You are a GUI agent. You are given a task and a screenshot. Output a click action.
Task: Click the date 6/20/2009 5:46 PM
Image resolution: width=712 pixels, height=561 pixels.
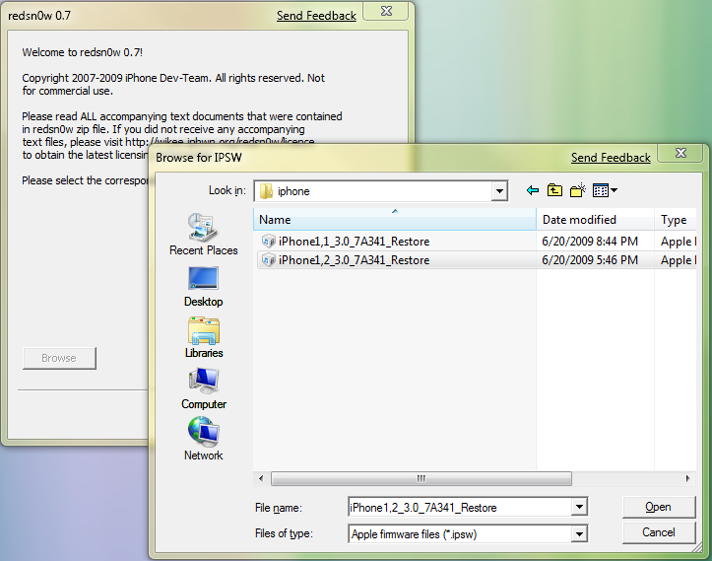point(590,260)
